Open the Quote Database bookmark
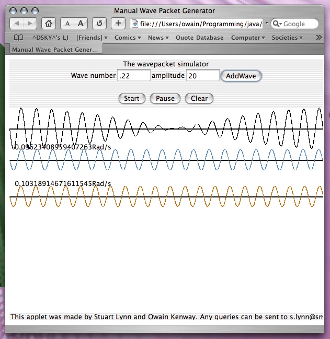 [199, 38]
